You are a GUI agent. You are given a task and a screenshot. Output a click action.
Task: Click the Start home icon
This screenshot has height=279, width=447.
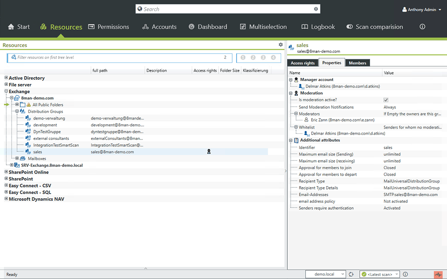[x=11, y=27]
